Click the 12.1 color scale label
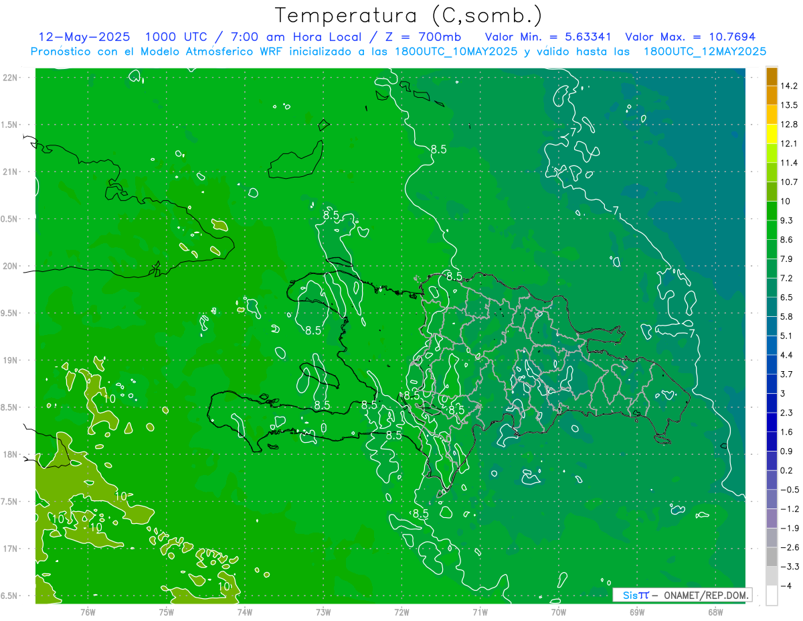This screenshot has height=621, width=803. click(x=789, y=144)
